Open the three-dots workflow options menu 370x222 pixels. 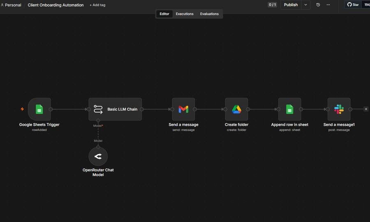pyautogui.click(x=328, y=5)
